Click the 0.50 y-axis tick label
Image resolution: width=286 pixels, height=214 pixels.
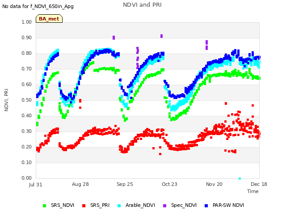(x=26, y=100)
